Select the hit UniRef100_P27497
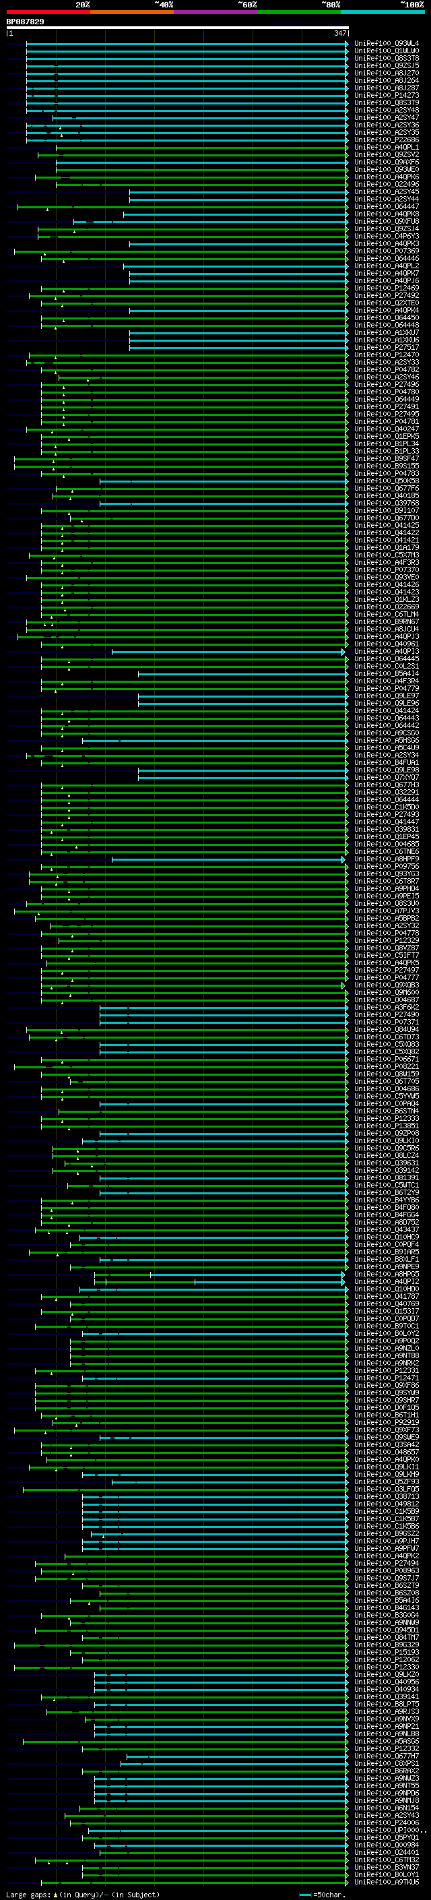The height and width of the screenshot is (1900, 431). click(386, 971)
